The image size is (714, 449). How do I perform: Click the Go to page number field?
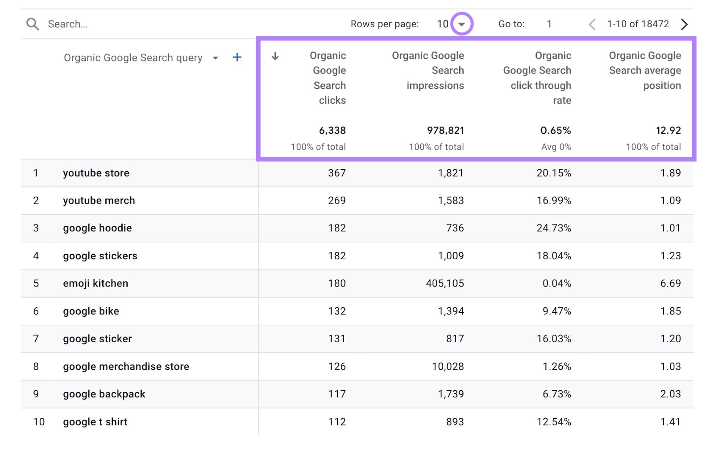point(549,24)
